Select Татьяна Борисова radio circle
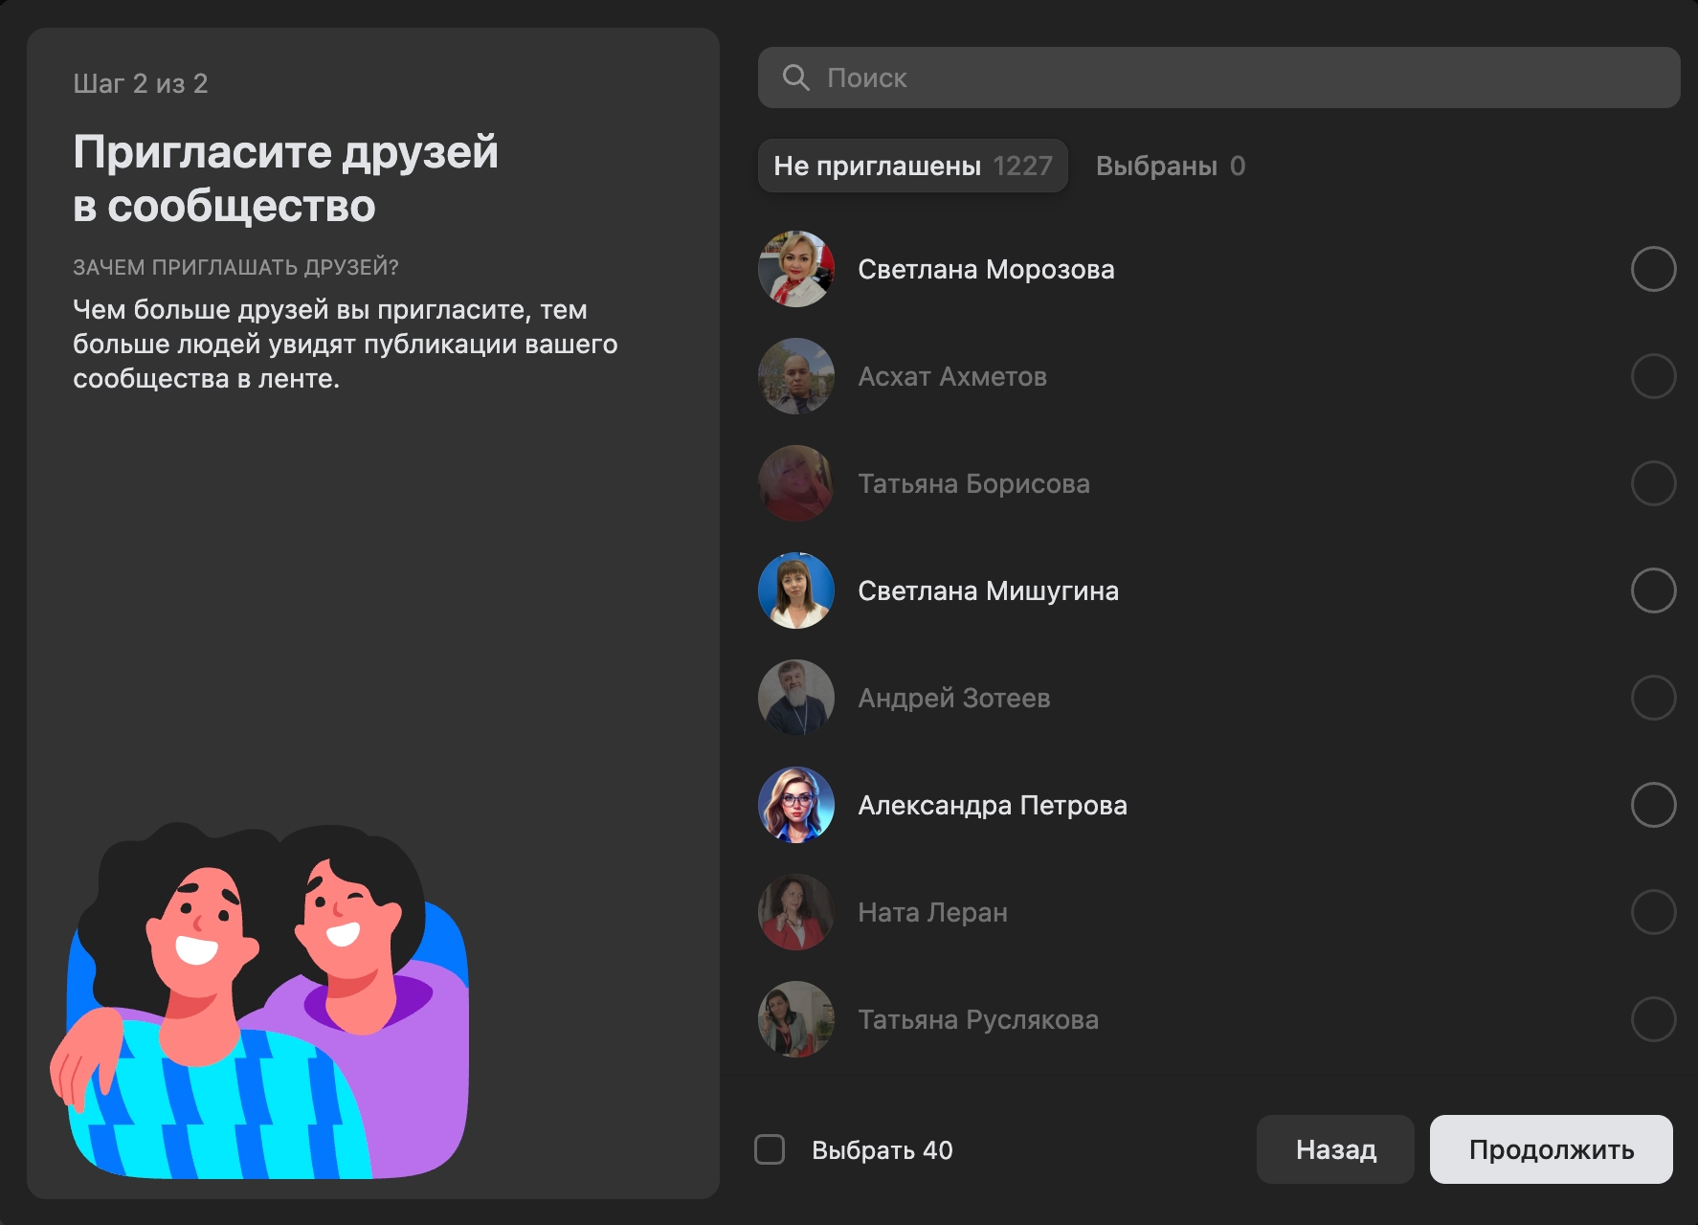This screenshot has width=1698, height=1225. click(x=1653, y=483)
